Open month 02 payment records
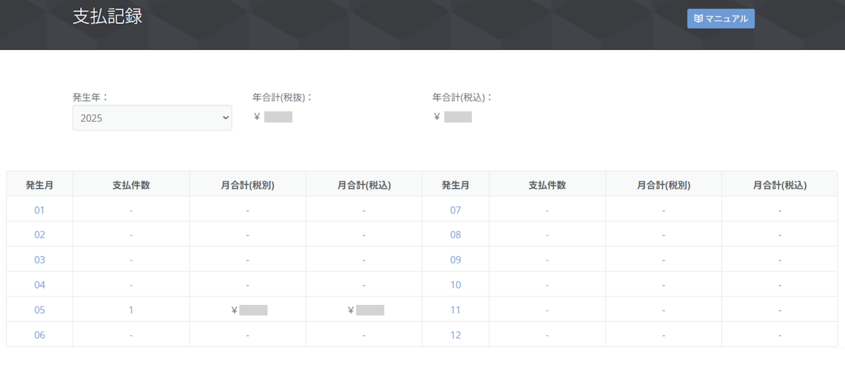 tap(39, 235)
